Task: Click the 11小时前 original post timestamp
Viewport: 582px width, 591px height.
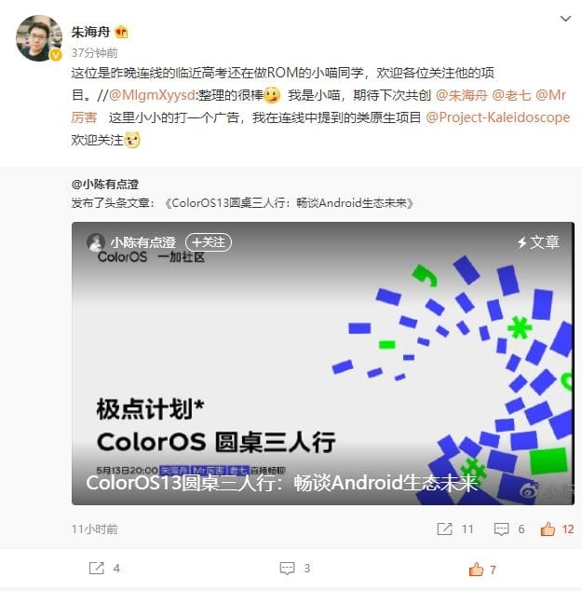Action: (94, 529)
